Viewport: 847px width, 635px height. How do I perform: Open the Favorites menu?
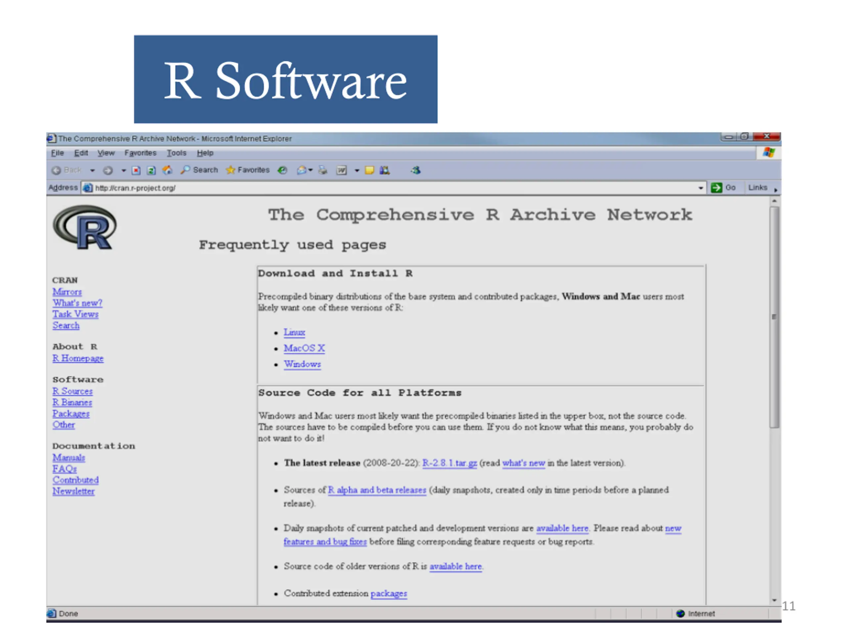[x=140, y=153]
